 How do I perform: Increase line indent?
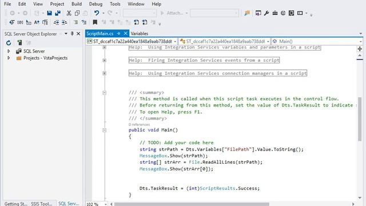[65, 22]
